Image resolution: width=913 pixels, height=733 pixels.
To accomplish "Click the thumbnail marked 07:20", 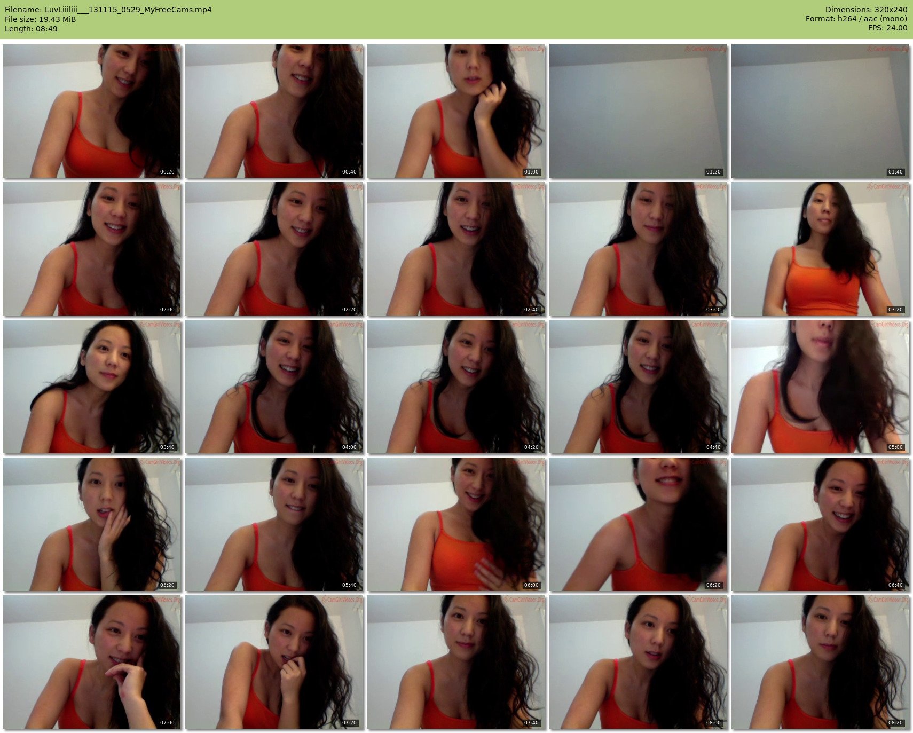I will click(x=274, y=662).
